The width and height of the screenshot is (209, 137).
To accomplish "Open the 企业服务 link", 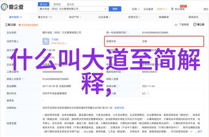I will [x=148, y=9].
